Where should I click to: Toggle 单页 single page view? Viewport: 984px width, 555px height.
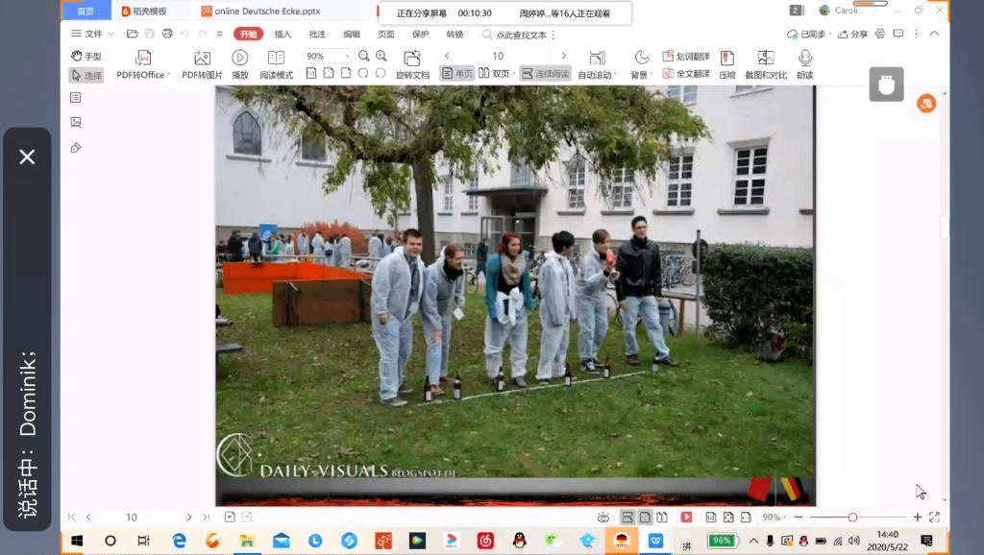(x=457, y=73)
